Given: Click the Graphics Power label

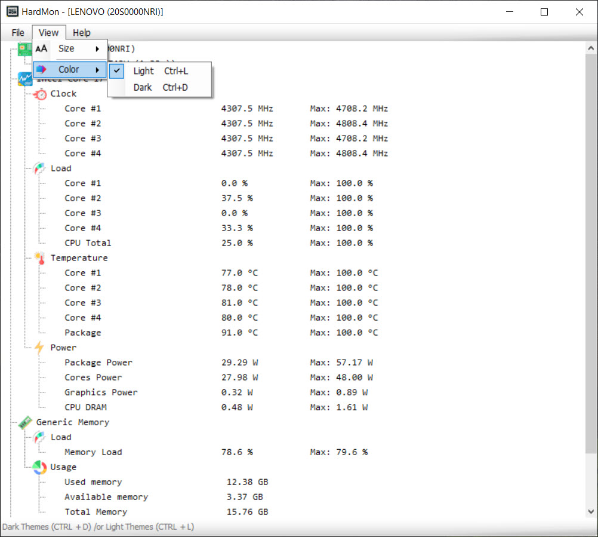Looking at the screenshot, I should (101, 392).
